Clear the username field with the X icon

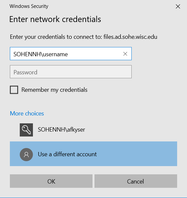coord(125,54)
